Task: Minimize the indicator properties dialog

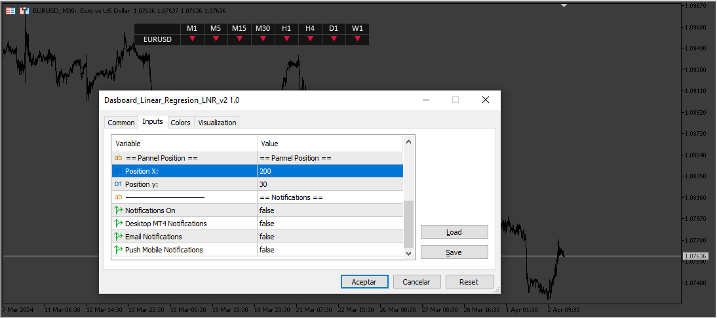Action: [x=426, y=100]
